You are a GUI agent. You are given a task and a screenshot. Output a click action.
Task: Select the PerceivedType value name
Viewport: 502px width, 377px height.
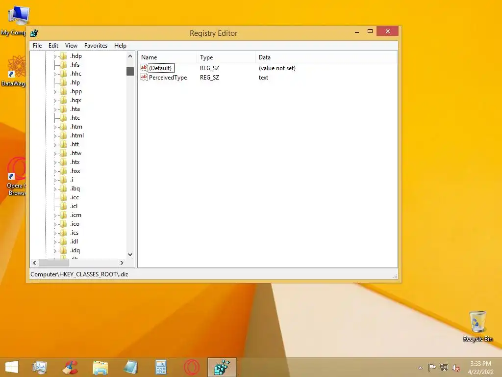[x=168, y=78]
